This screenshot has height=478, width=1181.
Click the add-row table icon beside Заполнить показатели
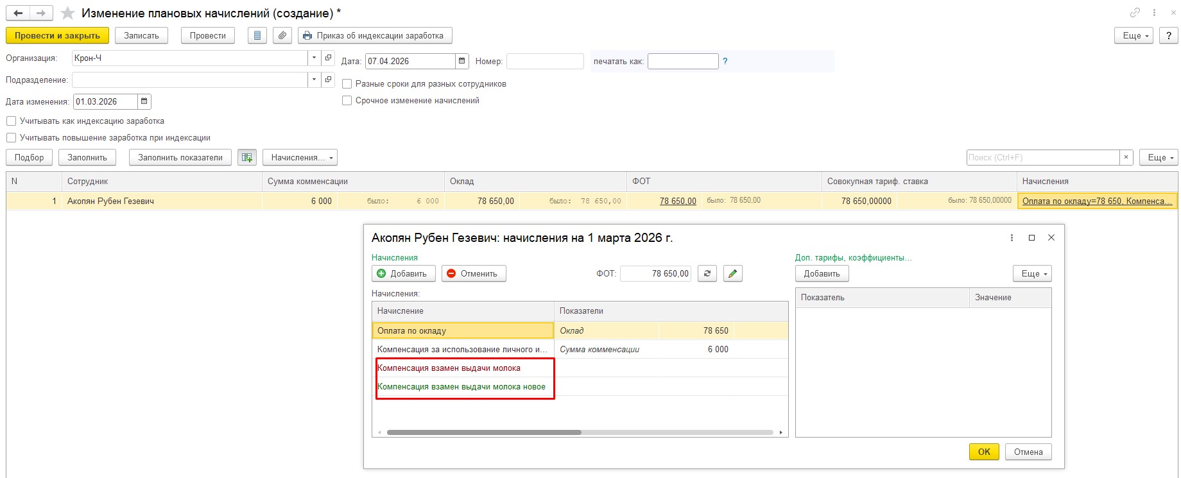click(x=247, y=157)
